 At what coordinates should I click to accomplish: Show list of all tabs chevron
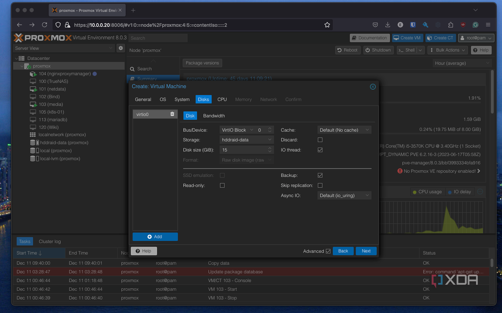click(475, 10)
